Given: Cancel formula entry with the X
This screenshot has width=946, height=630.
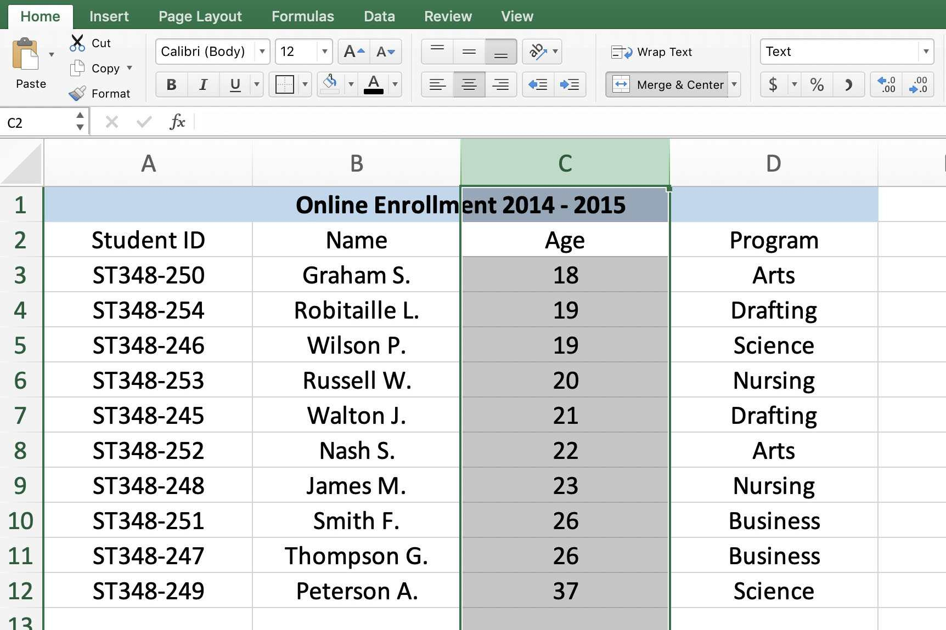Looking at the screenshot, I should (x=111, y=122).
